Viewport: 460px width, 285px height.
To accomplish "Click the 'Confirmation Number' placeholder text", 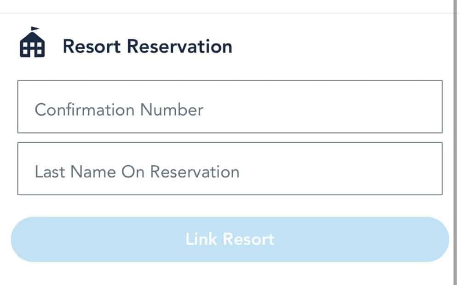I will click(119, 110).
